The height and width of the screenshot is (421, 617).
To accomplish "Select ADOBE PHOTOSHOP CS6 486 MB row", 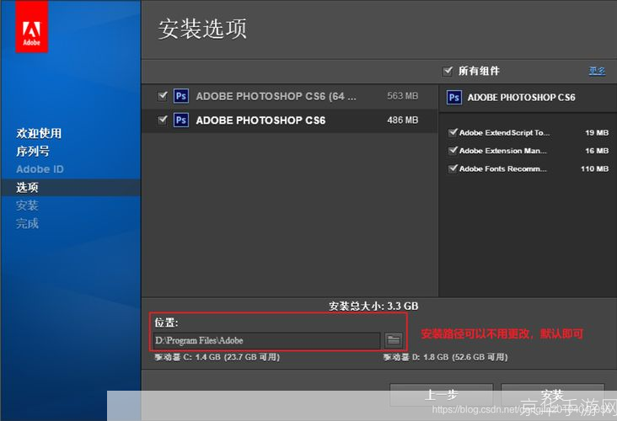I will (290, 120).
